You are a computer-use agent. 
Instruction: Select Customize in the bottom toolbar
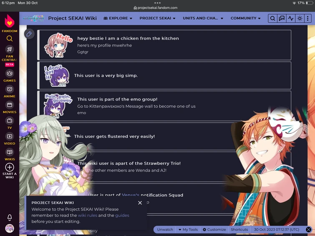[x=214, y=230]
